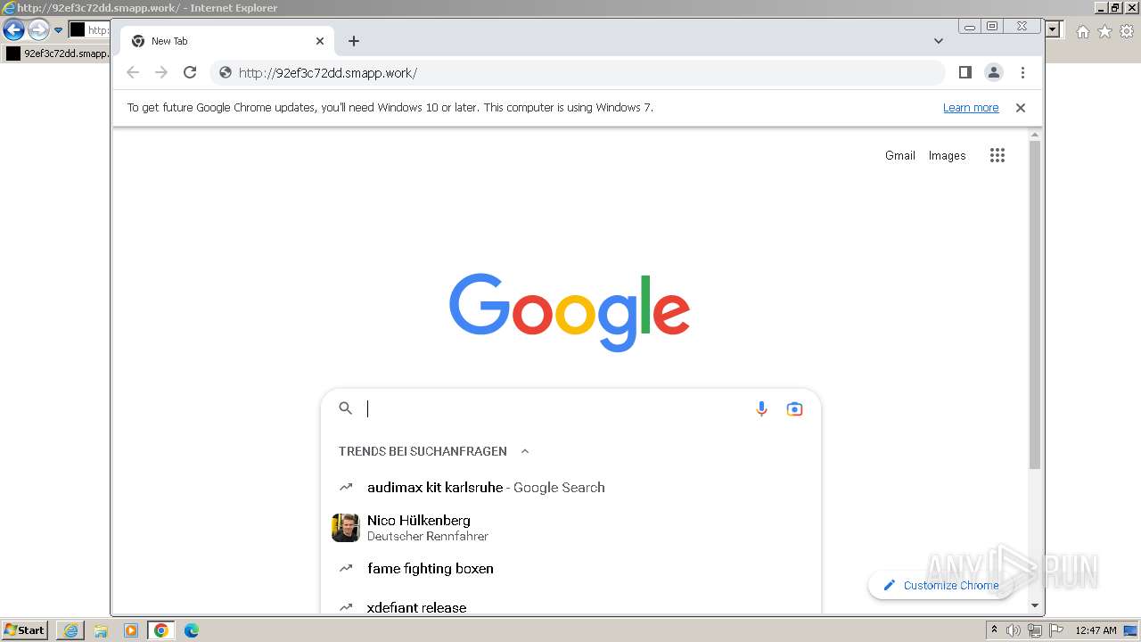View site information globe icon
The width and height of the screenshot is (1141, 642).
[226, 73]
